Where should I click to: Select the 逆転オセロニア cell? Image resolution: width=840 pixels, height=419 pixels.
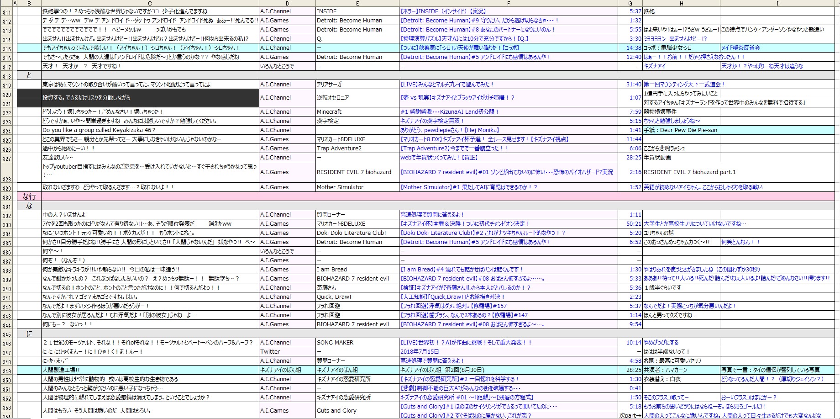click(357, 97)
